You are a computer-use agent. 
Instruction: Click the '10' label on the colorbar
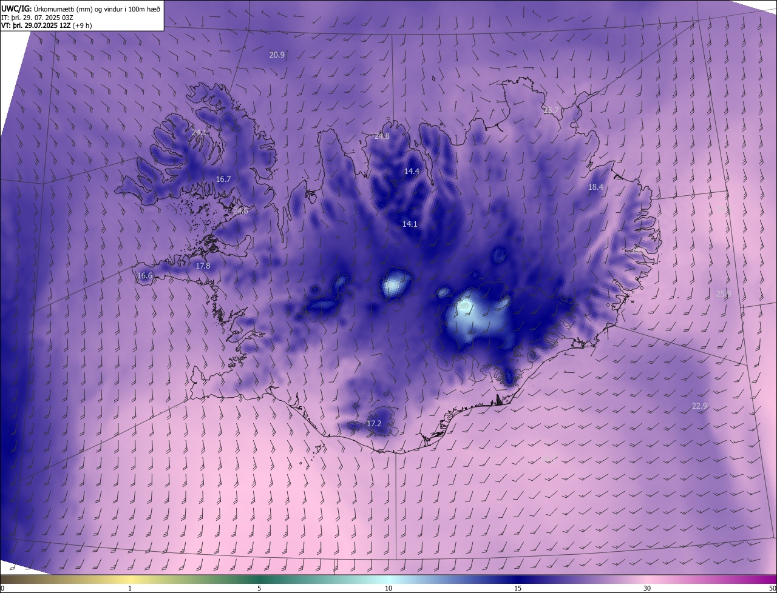click(x=388, y=589)
